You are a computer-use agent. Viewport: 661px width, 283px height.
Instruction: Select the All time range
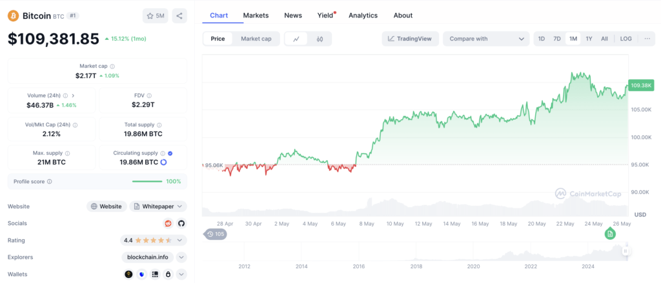pos(604,39)
